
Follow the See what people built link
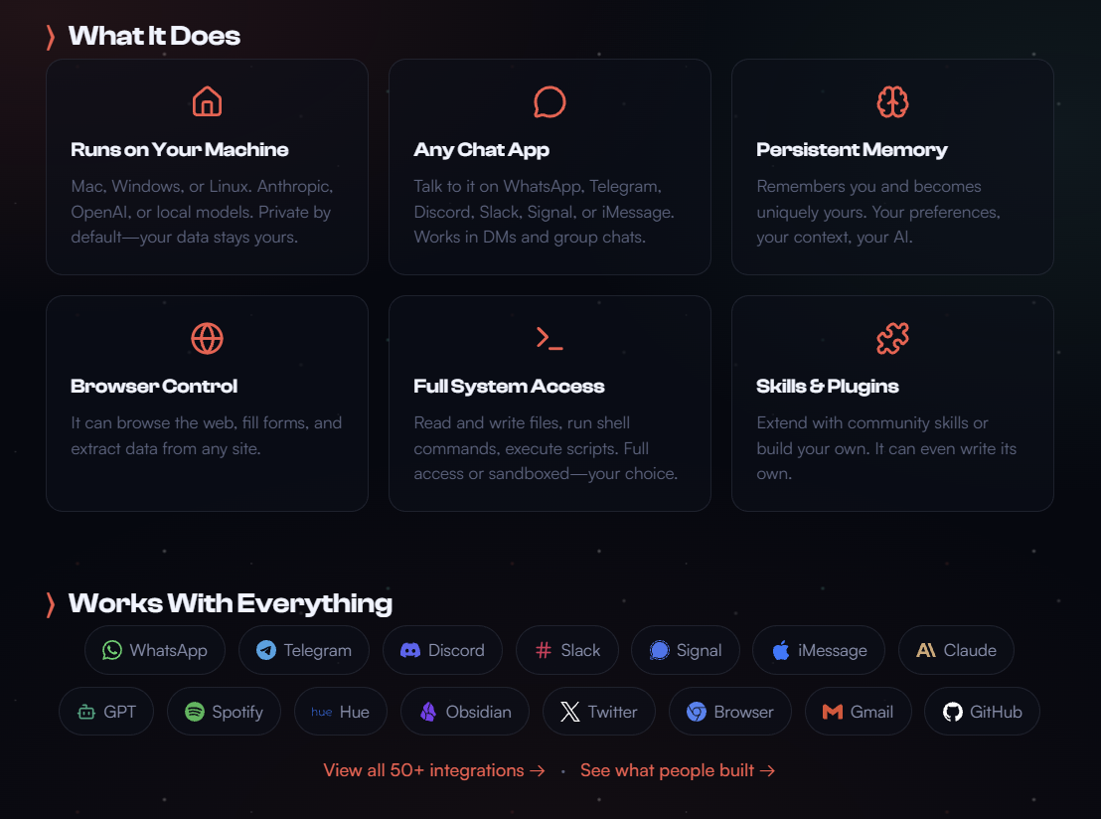coord(678,770)
